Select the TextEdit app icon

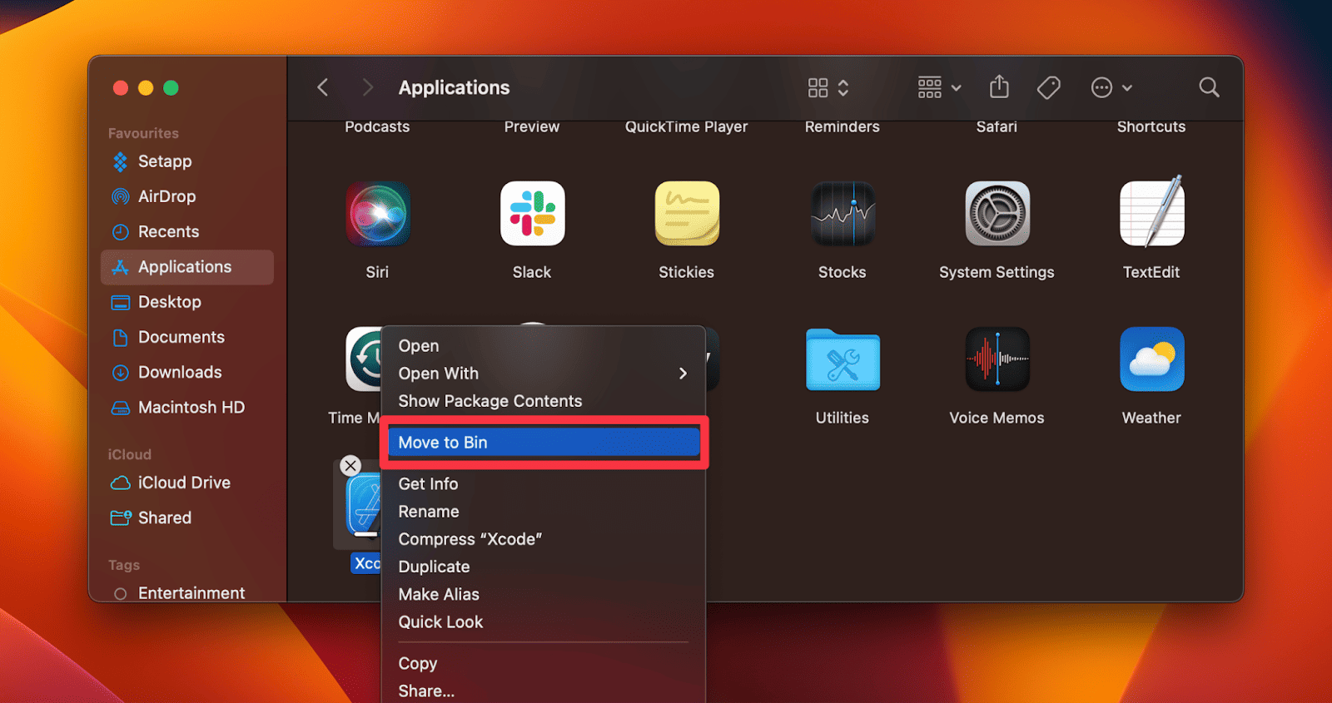[x=1152, y=212]
